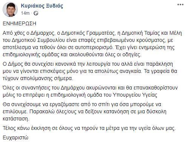
Task: Open the Κυριάκος Ξυδιάς profile name link
Action: click(x=42, y=6)
